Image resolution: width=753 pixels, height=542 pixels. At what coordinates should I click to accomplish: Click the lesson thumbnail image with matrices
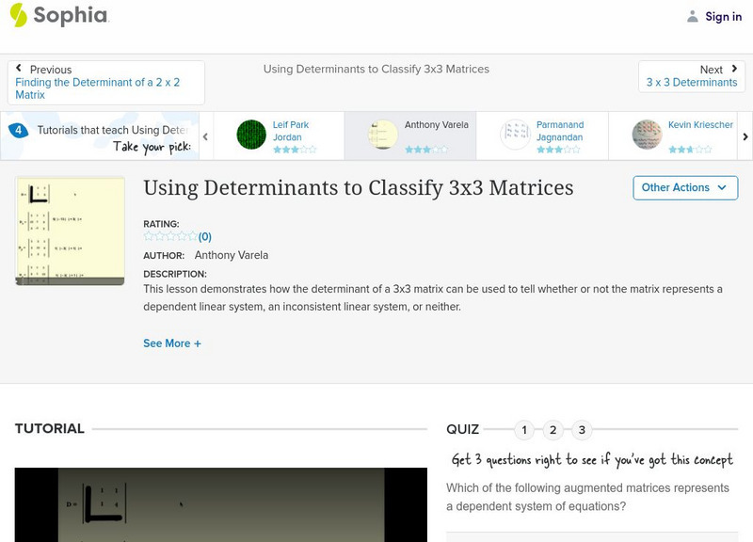(70, 231)
